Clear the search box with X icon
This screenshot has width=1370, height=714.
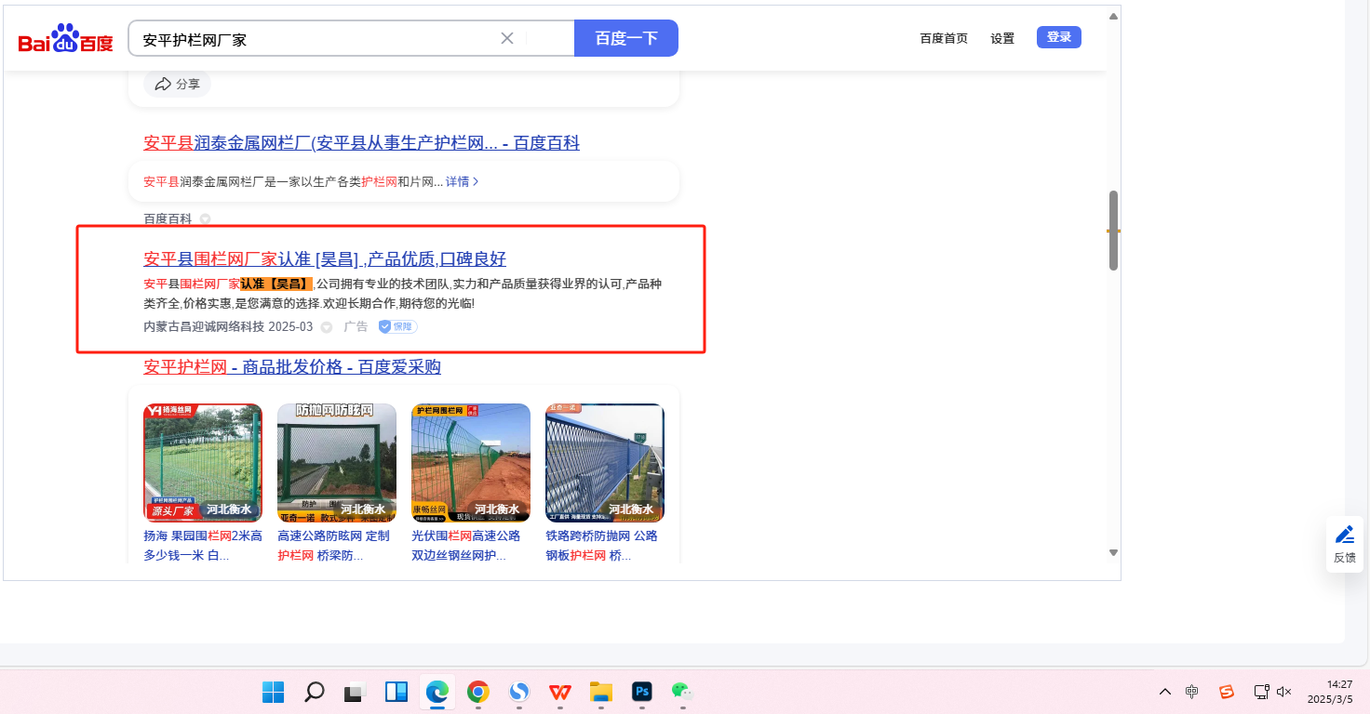coord(507,38)
